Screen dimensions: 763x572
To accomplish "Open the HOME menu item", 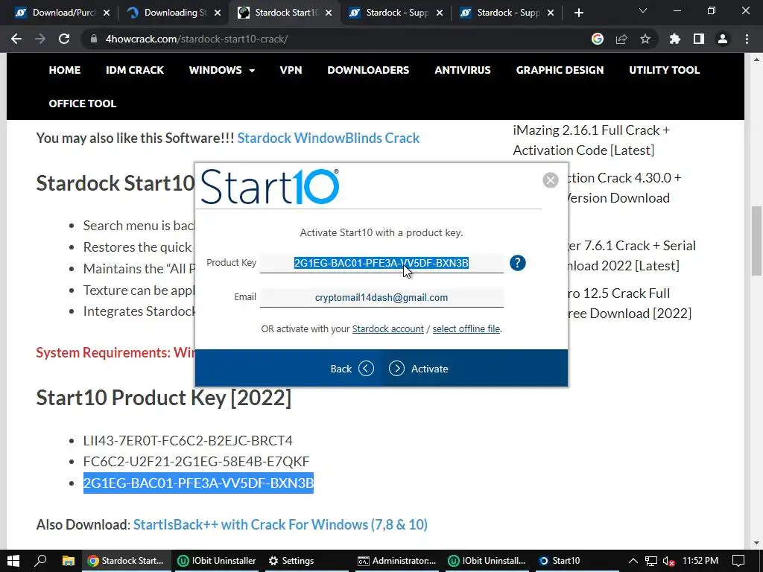I will click(x=65, y=70).
